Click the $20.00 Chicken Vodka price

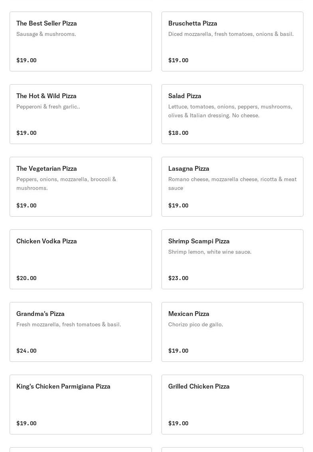tap(26, 278)
